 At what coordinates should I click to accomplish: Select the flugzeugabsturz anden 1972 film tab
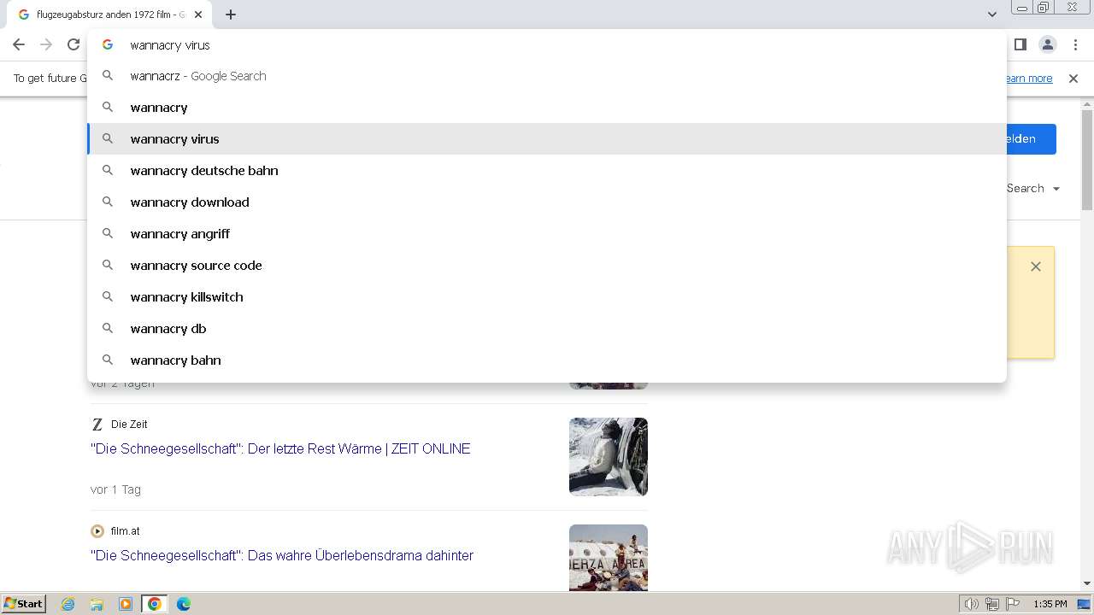click(109, 15)
